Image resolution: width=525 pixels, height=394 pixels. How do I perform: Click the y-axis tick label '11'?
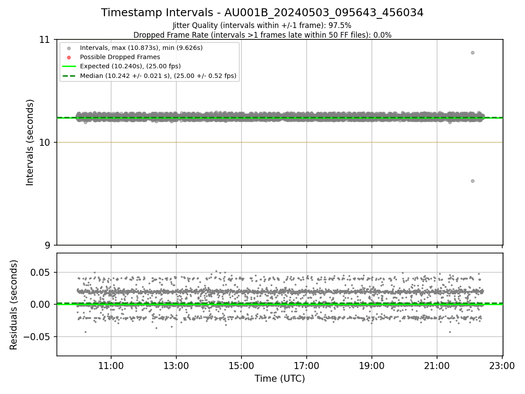click(x=45, y=40)
